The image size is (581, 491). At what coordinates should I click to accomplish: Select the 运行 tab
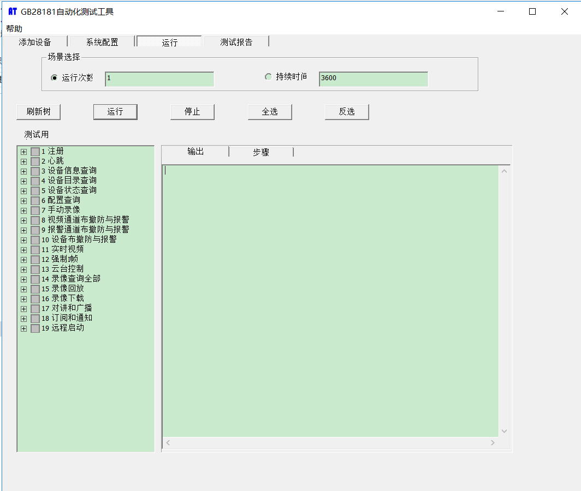pos(169,42)
